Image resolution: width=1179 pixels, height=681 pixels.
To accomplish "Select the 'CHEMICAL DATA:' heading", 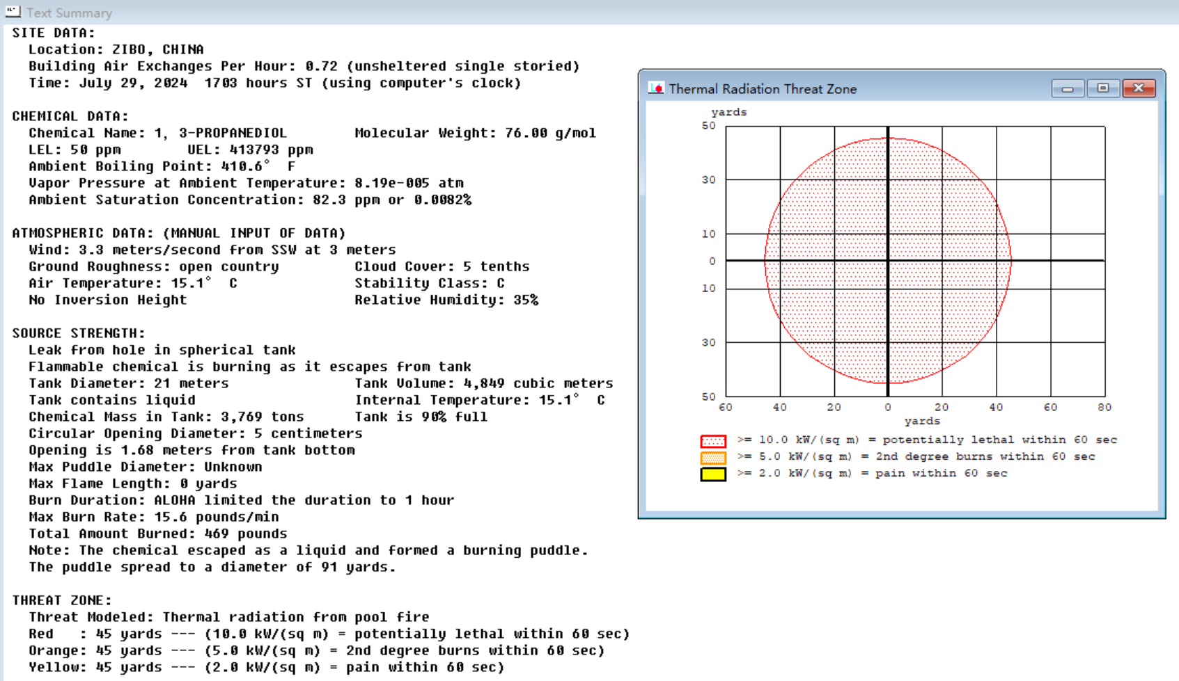I will point(70,116).
